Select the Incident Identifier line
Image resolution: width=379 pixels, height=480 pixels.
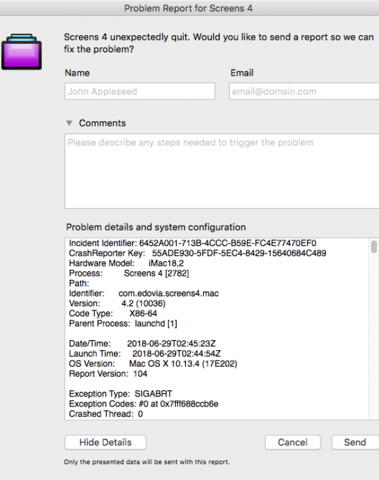(192, 243)
